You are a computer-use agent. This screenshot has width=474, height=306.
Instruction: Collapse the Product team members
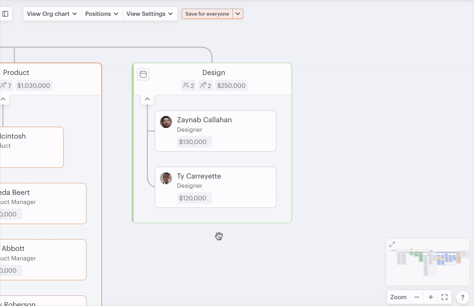[3, 99]
